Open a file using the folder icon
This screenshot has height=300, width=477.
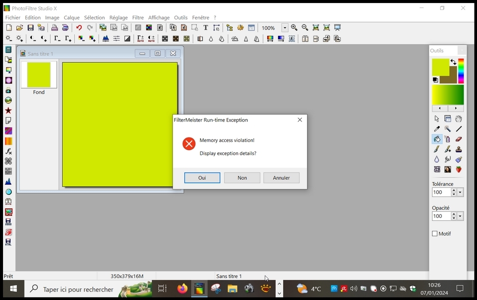(x=19, y=28)
